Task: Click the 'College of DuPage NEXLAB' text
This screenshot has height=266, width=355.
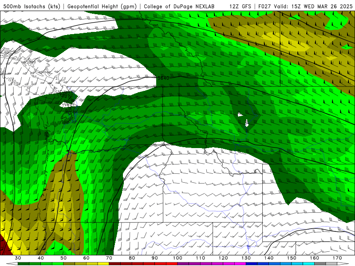Action: click(x=179, y=7)
